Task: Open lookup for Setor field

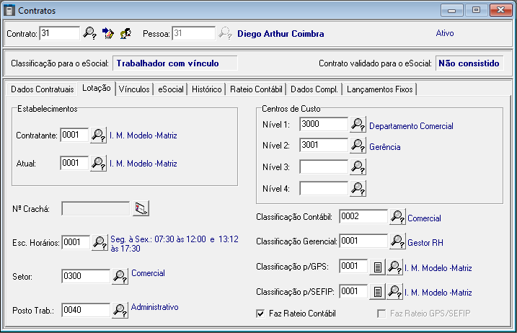Action: [120, 276]
